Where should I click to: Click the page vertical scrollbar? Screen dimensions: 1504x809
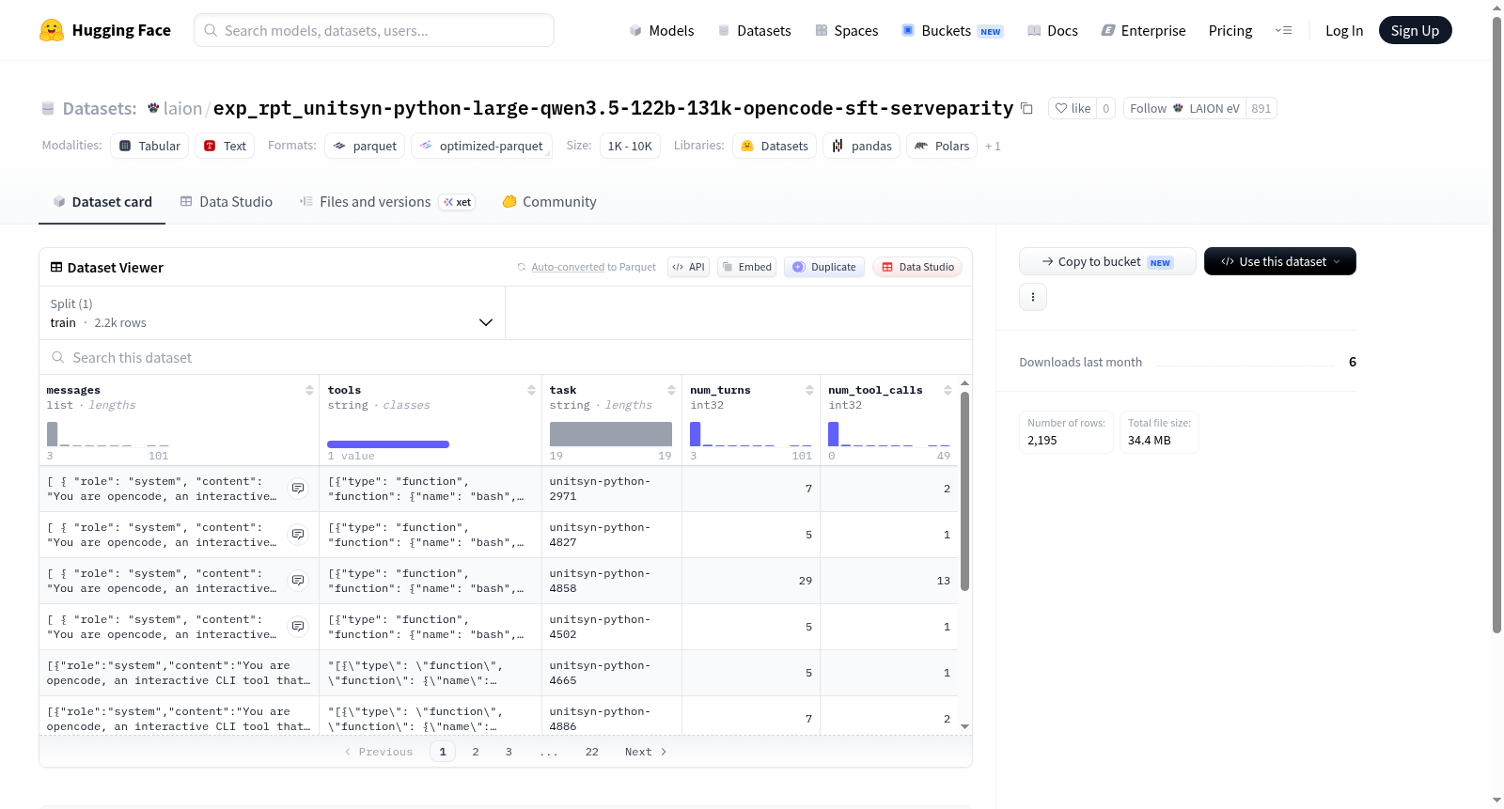[x=1497, y=324]
